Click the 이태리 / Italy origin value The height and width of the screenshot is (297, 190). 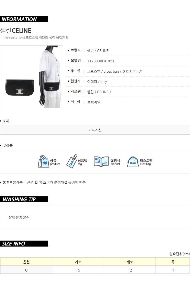click(97, 82)
